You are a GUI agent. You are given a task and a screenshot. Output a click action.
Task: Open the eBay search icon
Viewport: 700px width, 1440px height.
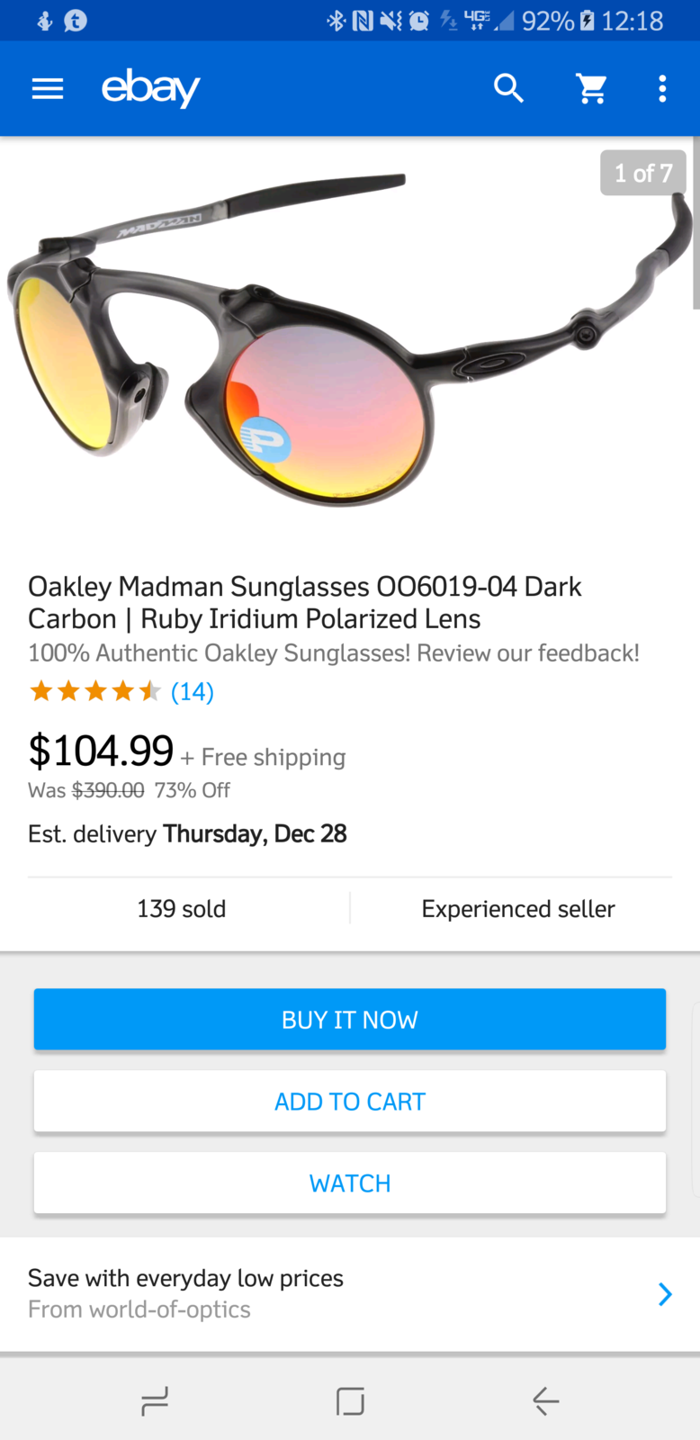[x=509, y=88]
